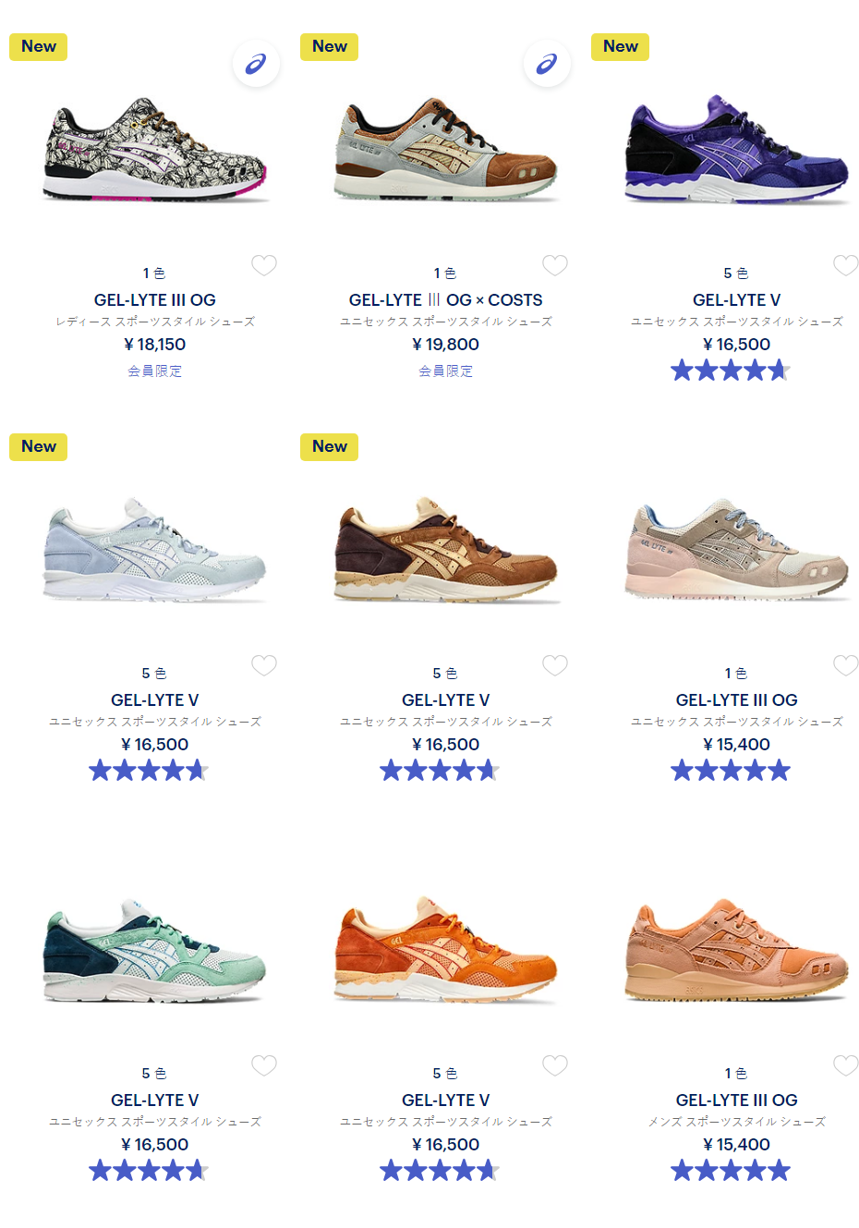Open the ¥18,150 GEL-LYTE III OG title
The image size is (859, 1228).
tap(155, 300)
